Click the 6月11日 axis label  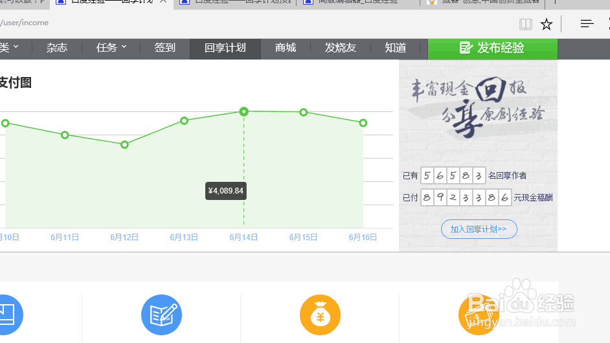(x=65, y=238)
